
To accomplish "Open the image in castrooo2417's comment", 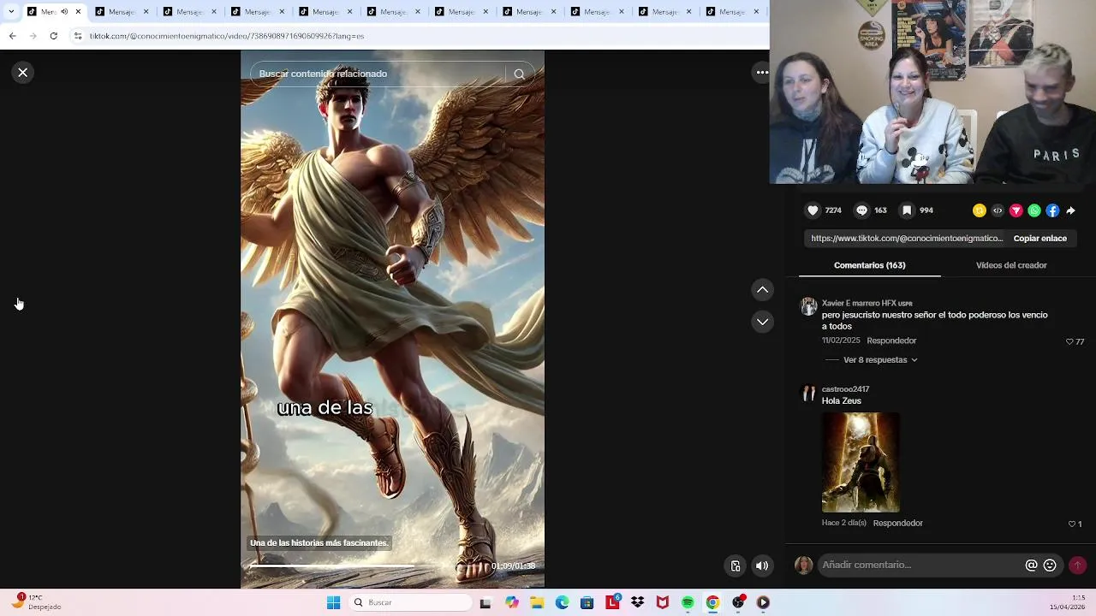I will pos(861,462).
